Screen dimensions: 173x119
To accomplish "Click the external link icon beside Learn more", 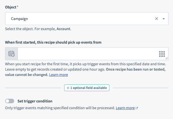I will (137, 108).
